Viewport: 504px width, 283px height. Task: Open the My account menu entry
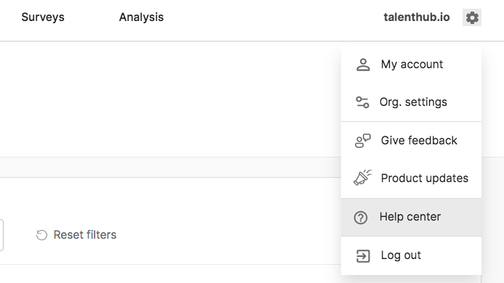pyautogui.click(x=411, y=65)
